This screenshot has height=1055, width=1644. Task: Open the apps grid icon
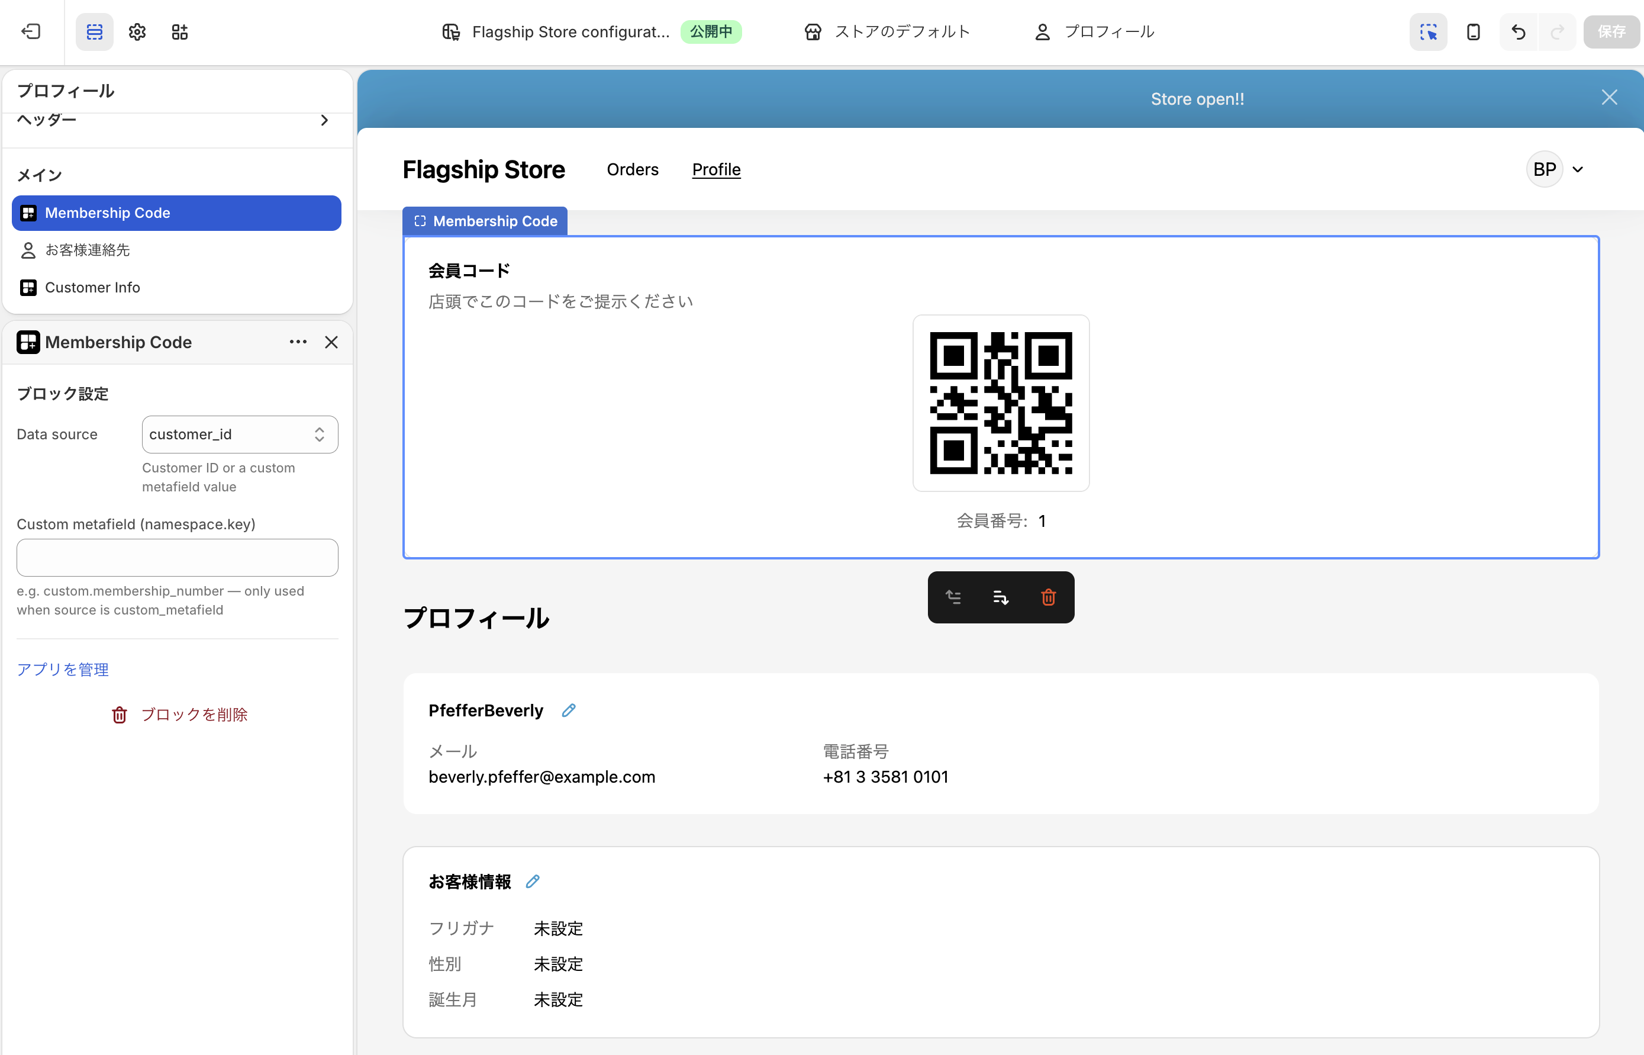point(179,31)
